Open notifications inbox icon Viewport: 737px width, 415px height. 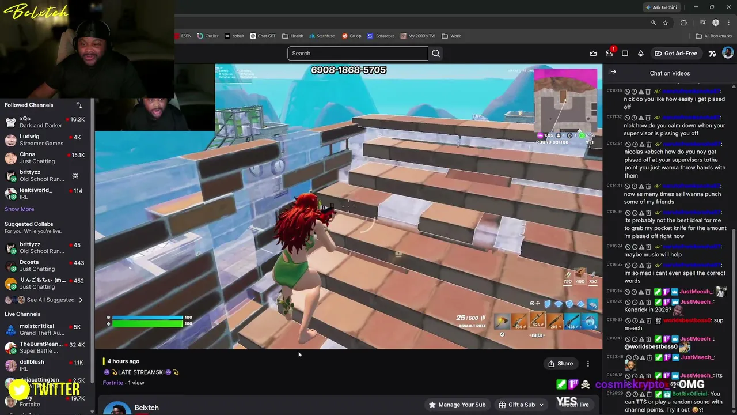point(609,54)
